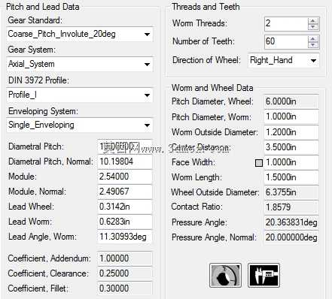
Task: Decrease Worm Threads with down arrow
Action: coord(313,27)
